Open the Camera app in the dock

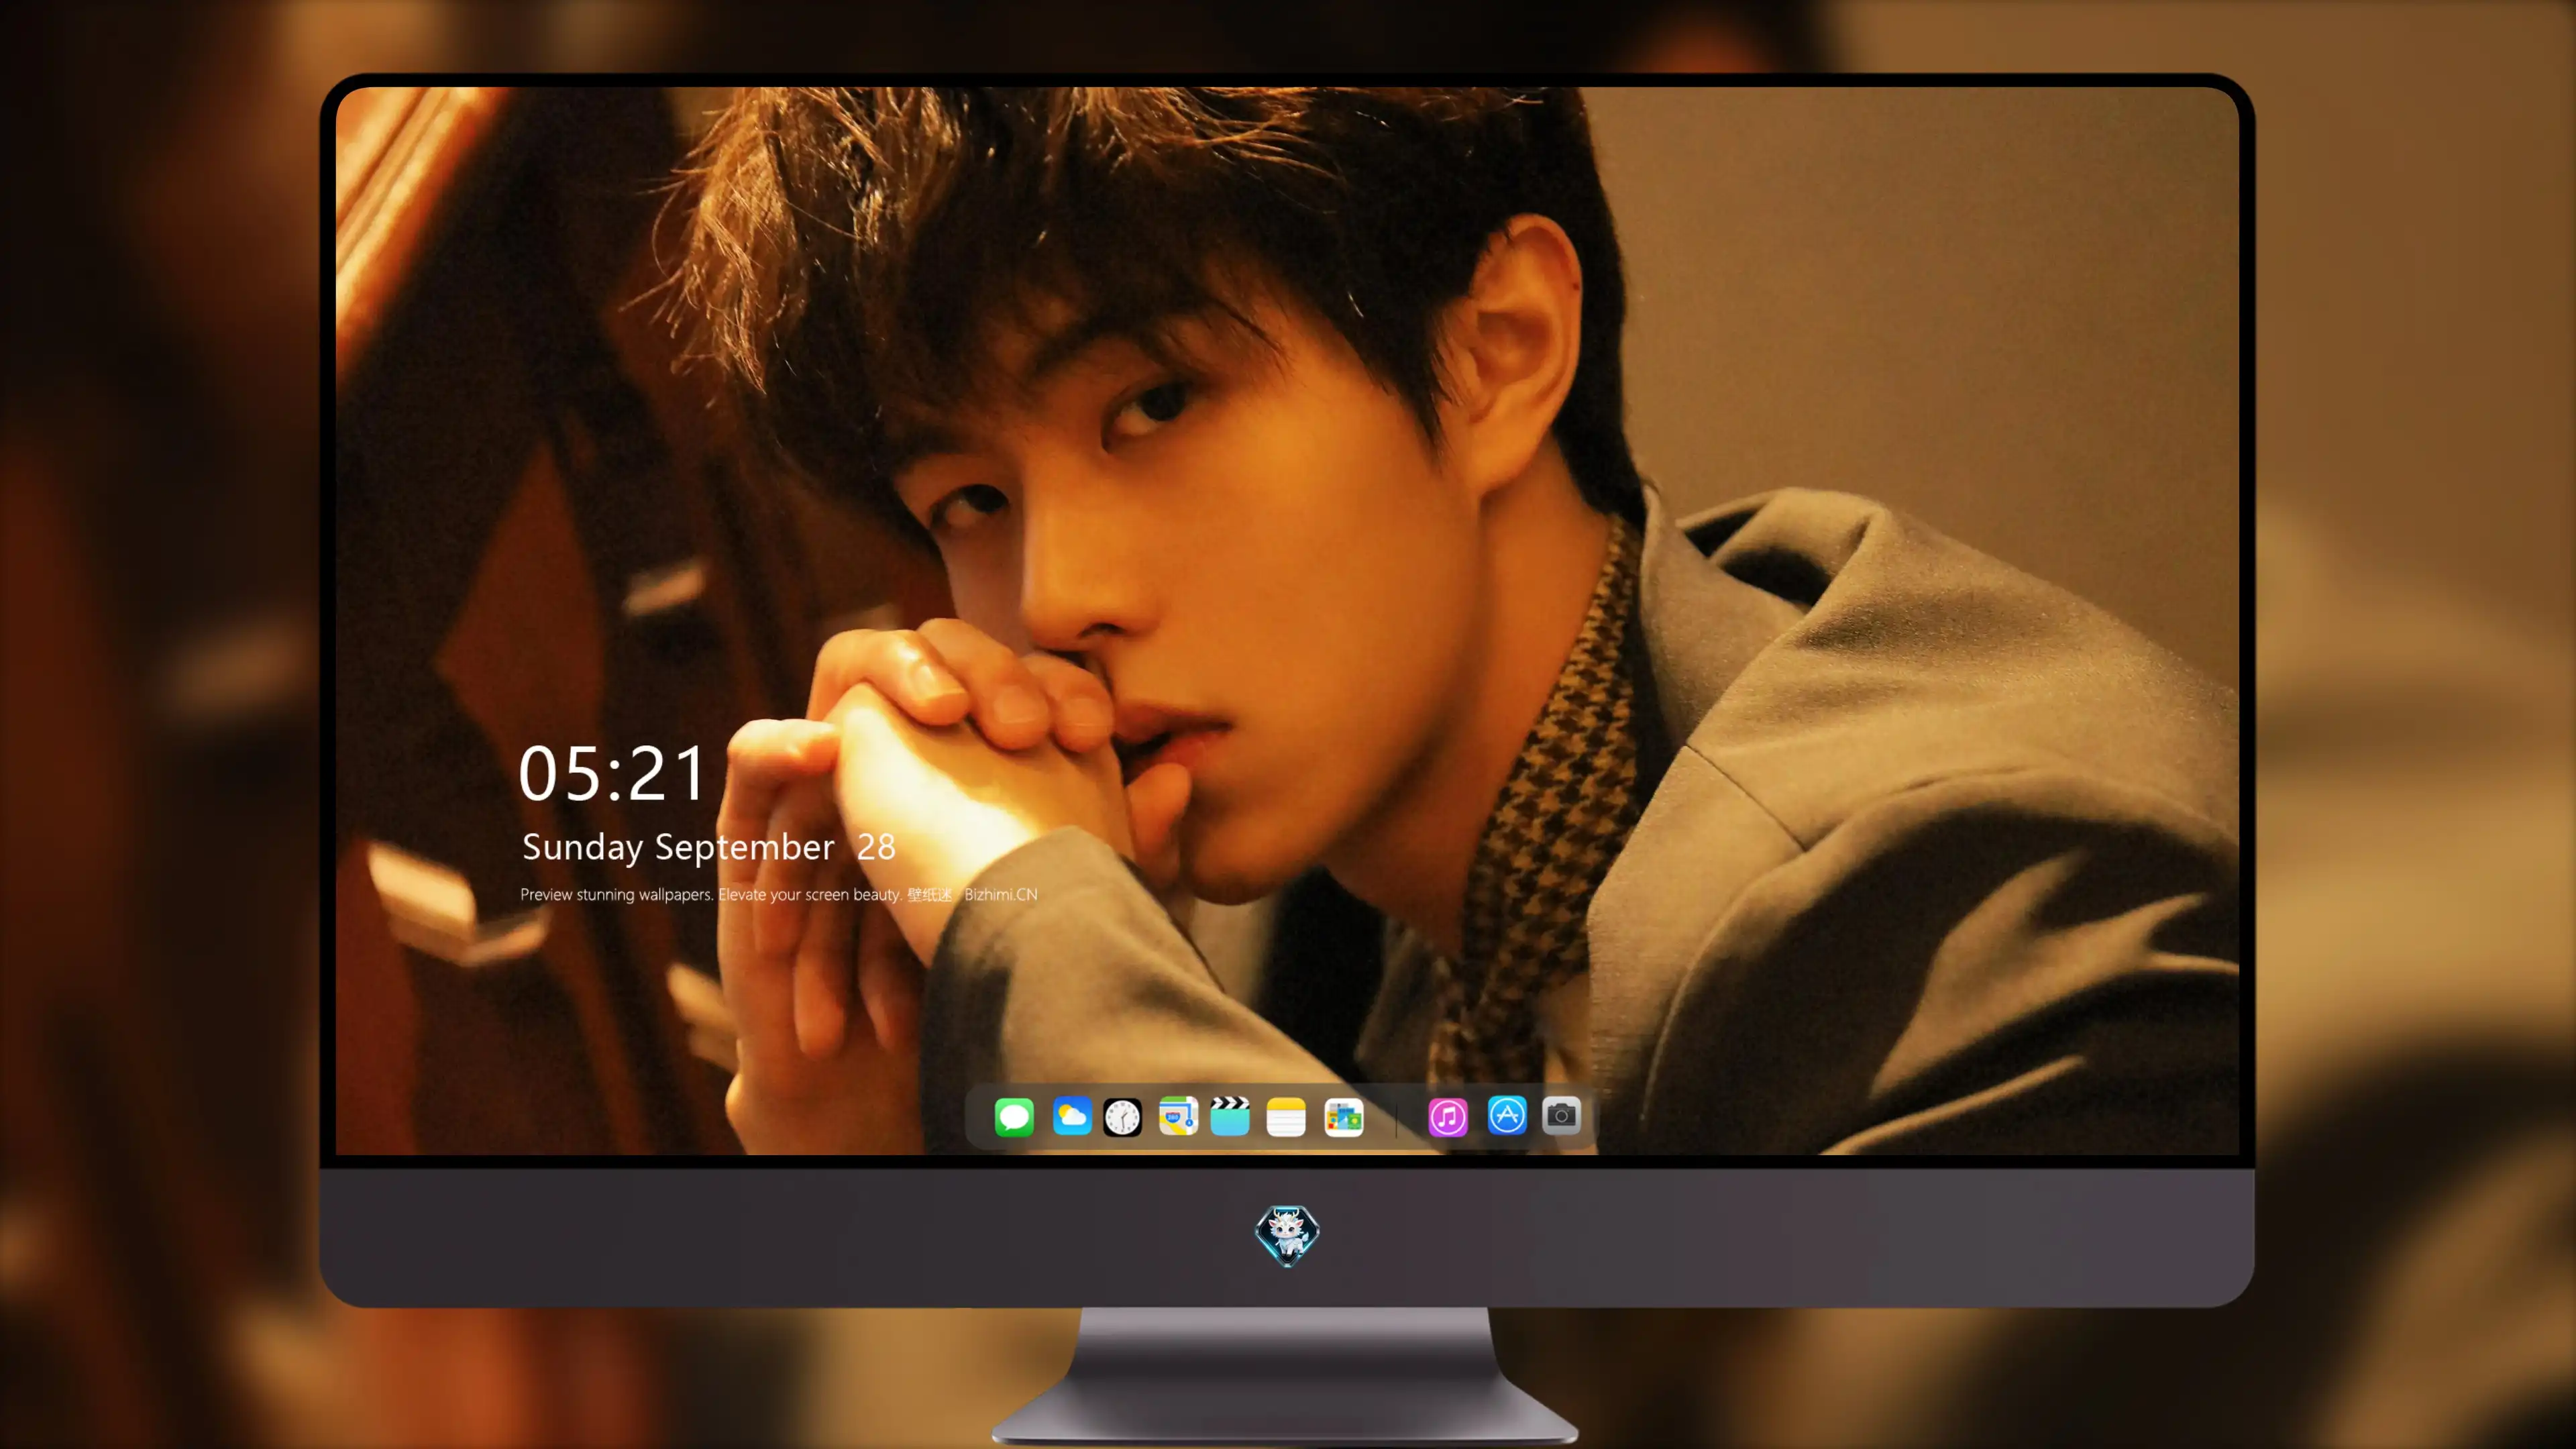[1561, 1116]
